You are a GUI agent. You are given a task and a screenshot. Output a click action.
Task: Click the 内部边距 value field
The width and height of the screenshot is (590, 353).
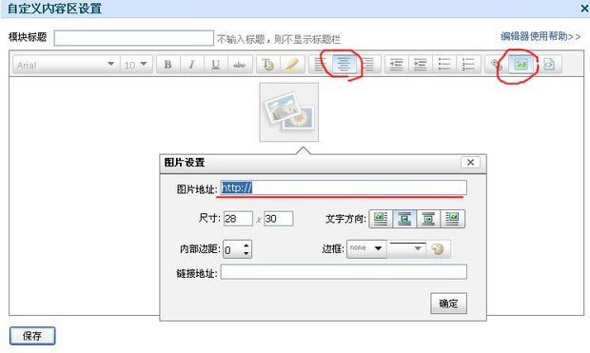click(233, 249)
